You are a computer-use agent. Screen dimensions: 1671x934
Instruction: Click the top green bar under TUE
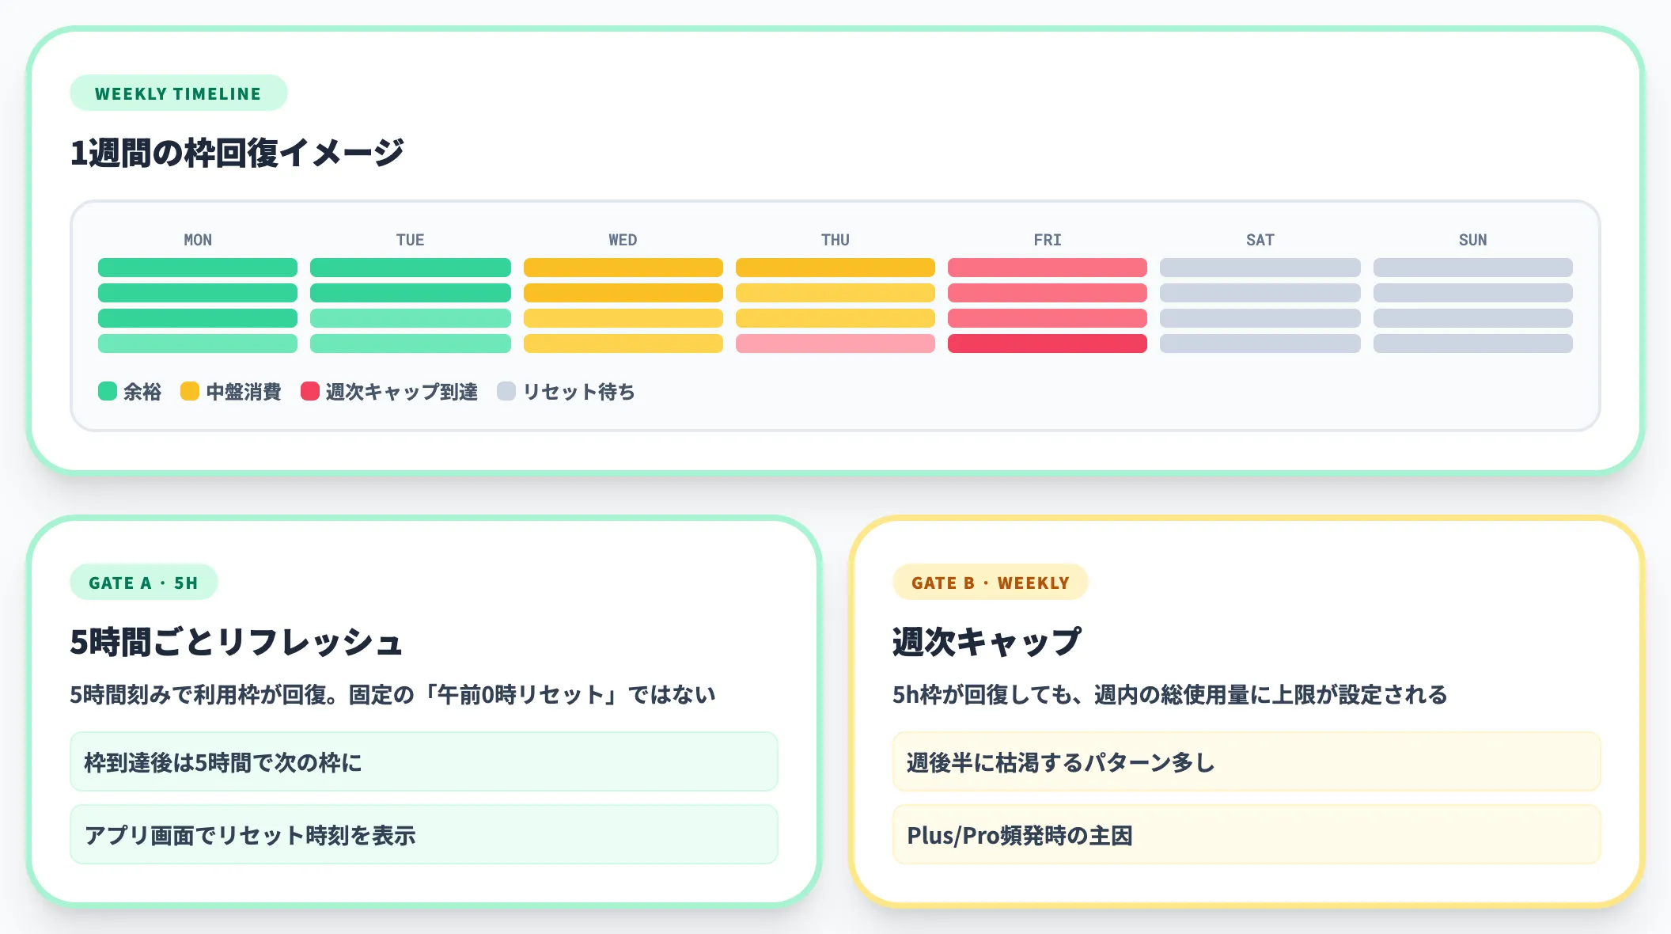411,268
